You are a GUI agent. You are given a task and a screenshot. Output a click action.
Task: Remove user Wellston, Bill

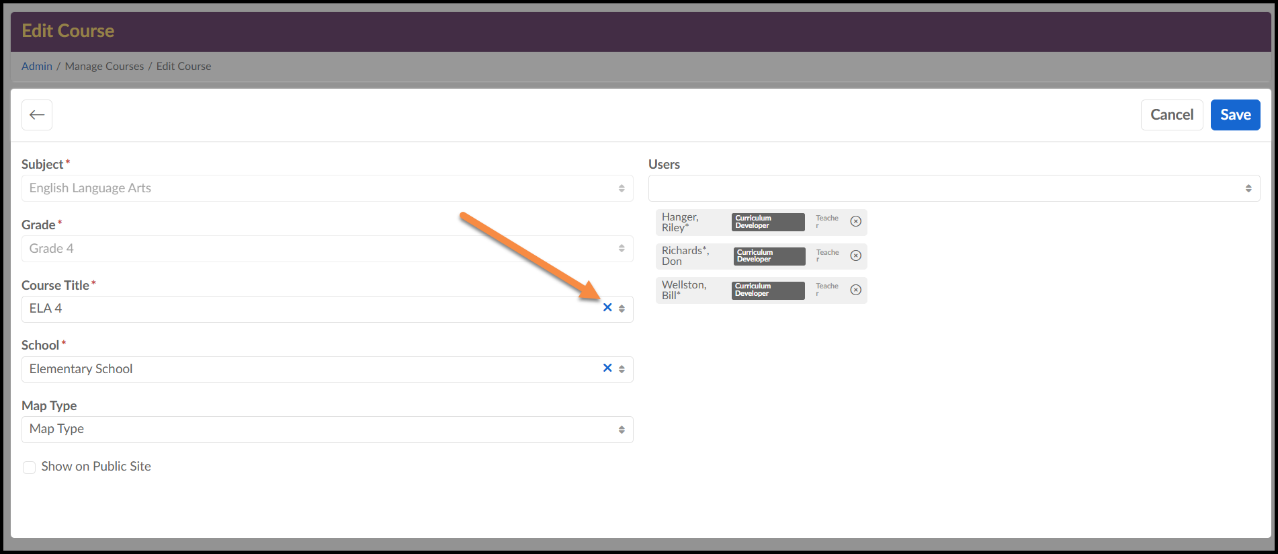pyautogui.click(x=855, y=290)
